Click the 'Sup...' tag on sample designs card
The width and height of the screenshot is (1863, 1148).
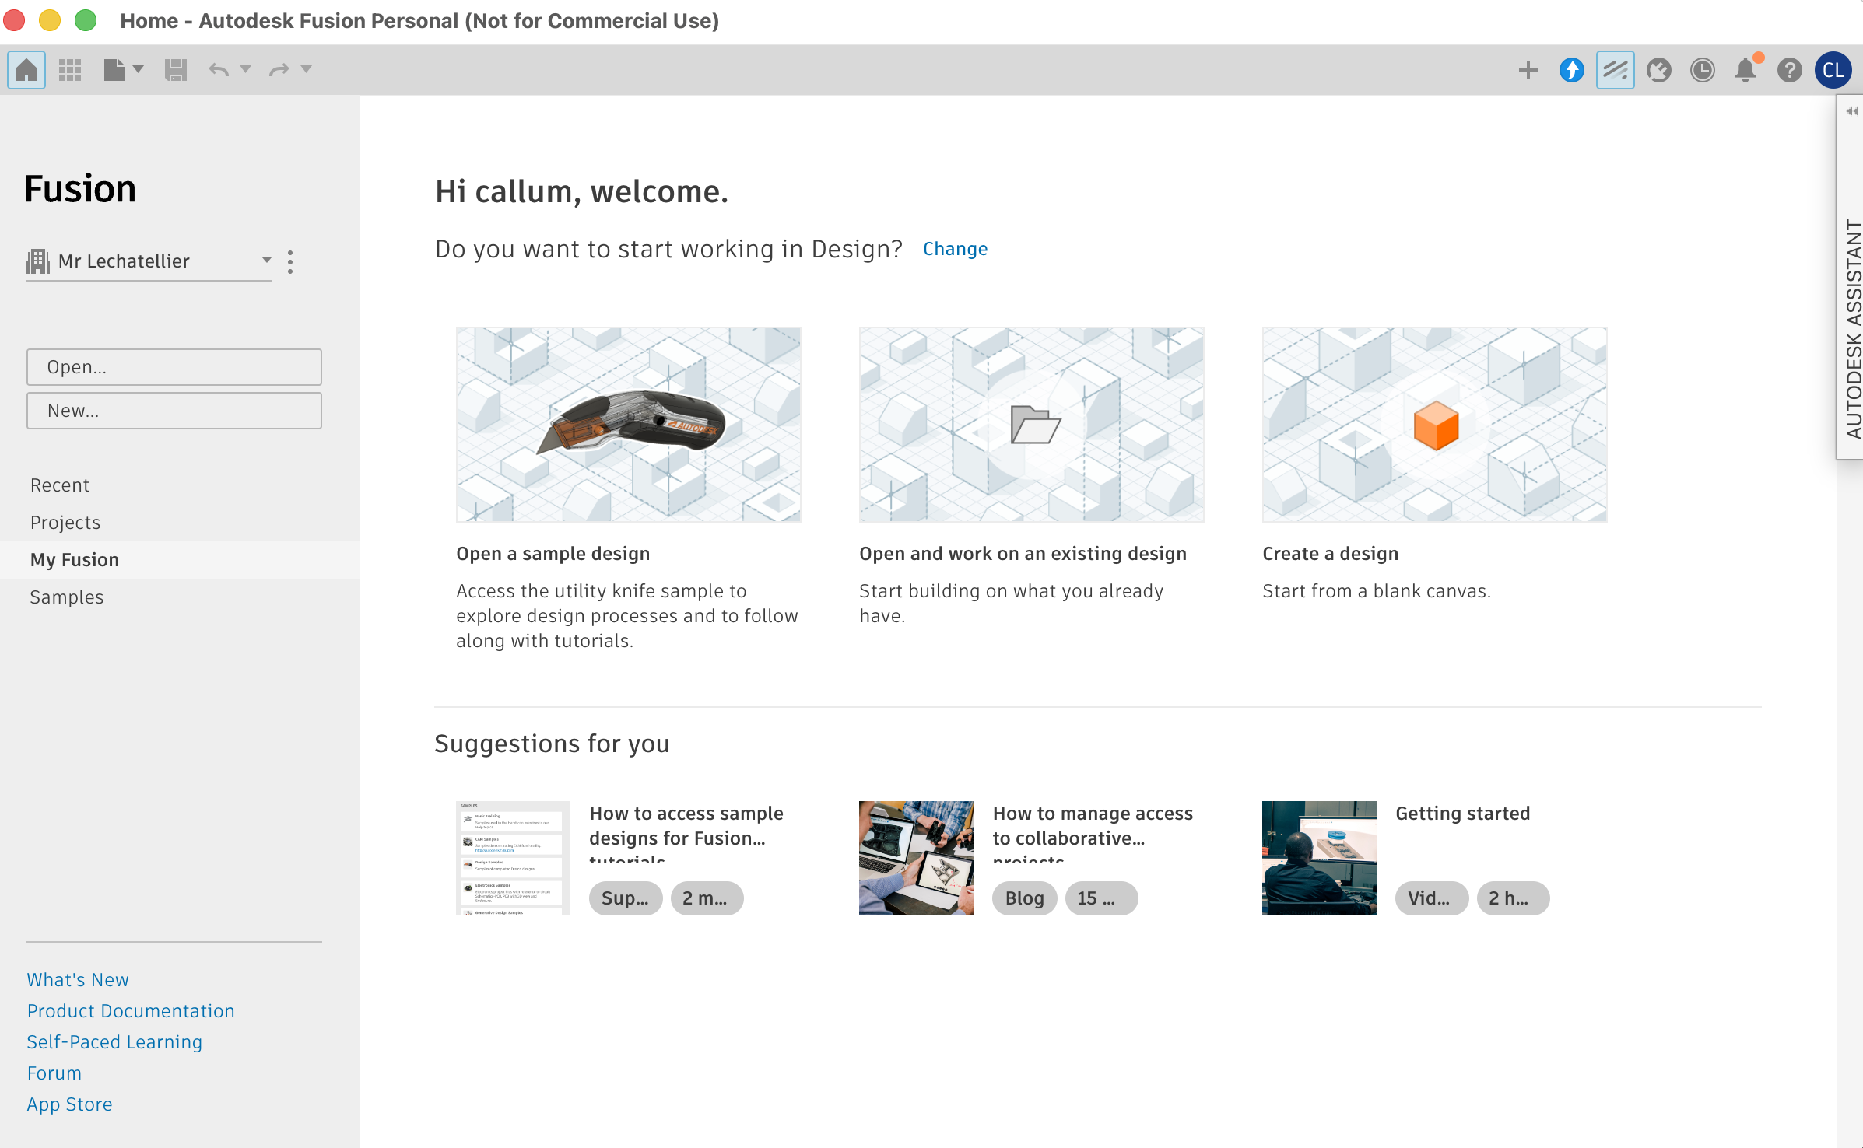(626, 898)
